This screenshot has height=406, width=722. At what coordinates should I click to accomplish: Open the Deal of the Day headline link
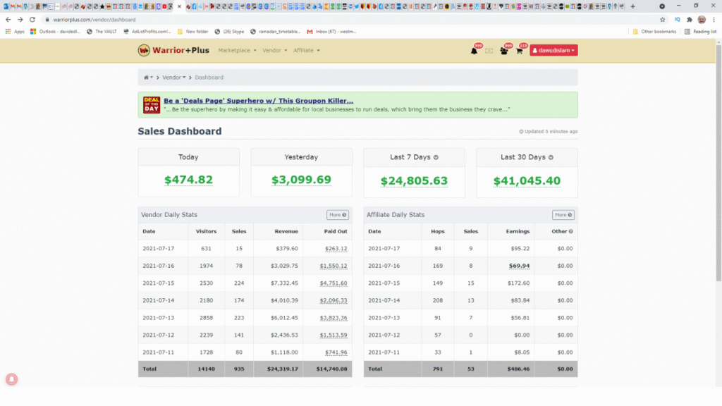(x=258, y=101)
